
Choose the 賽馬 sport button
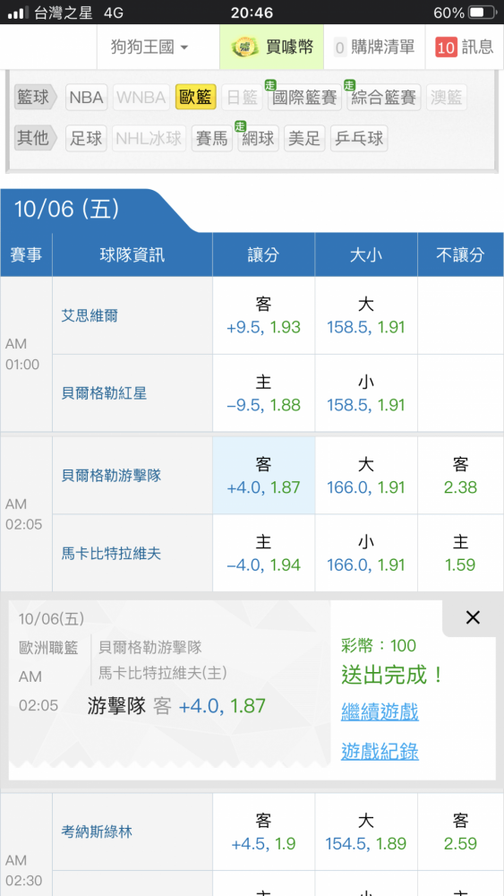(x=212, y=138)
